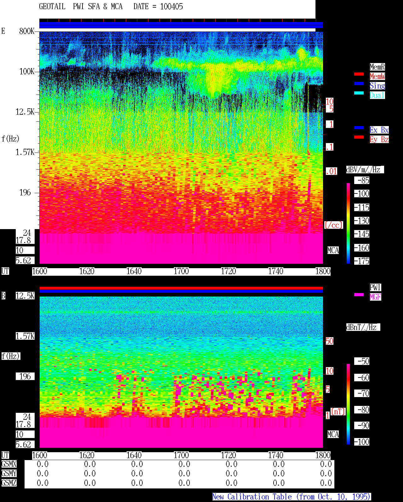The width and height of the screenshot is (403, 502).
Task: Click the -70 color scale value
Action: click(x=362, y=393)
